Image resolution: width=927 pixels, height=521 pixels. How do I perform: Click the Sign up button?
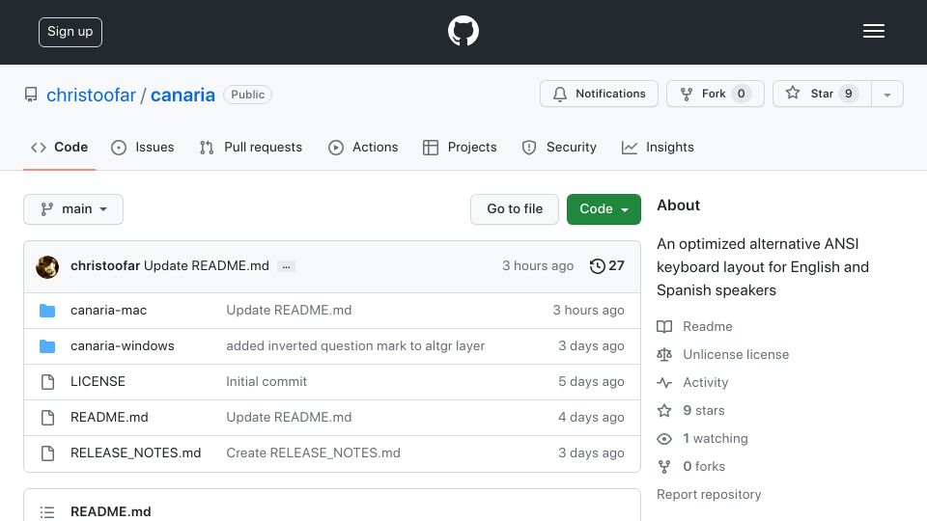[x=70, y=32]
